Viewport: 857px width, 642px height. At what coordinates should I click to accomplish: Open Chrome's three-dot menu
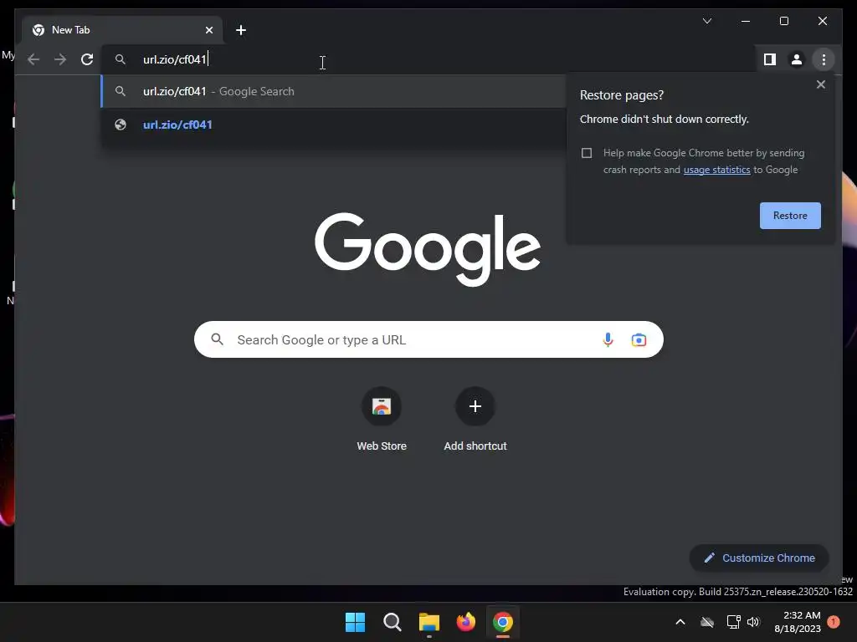[x=824, y=59]
